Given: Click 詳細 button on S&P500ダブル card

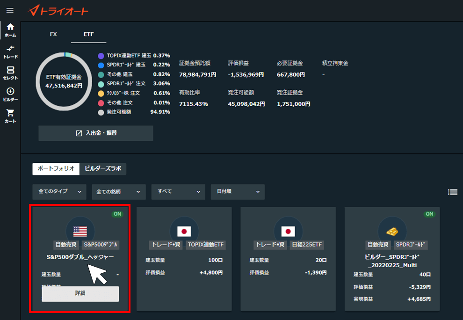Looking at the screenshot, I should (80, 294).
